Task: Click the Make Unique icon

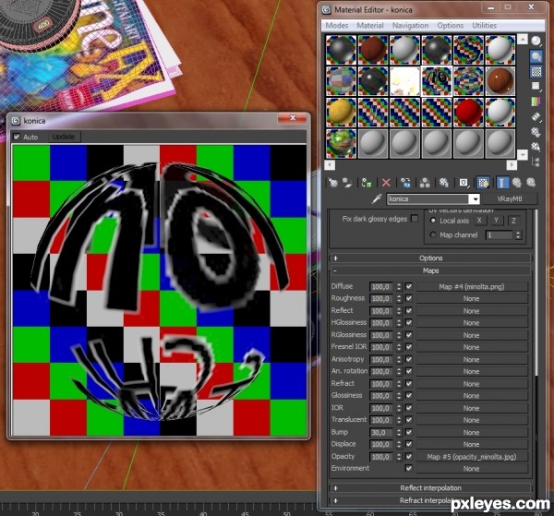Action: 425,183
